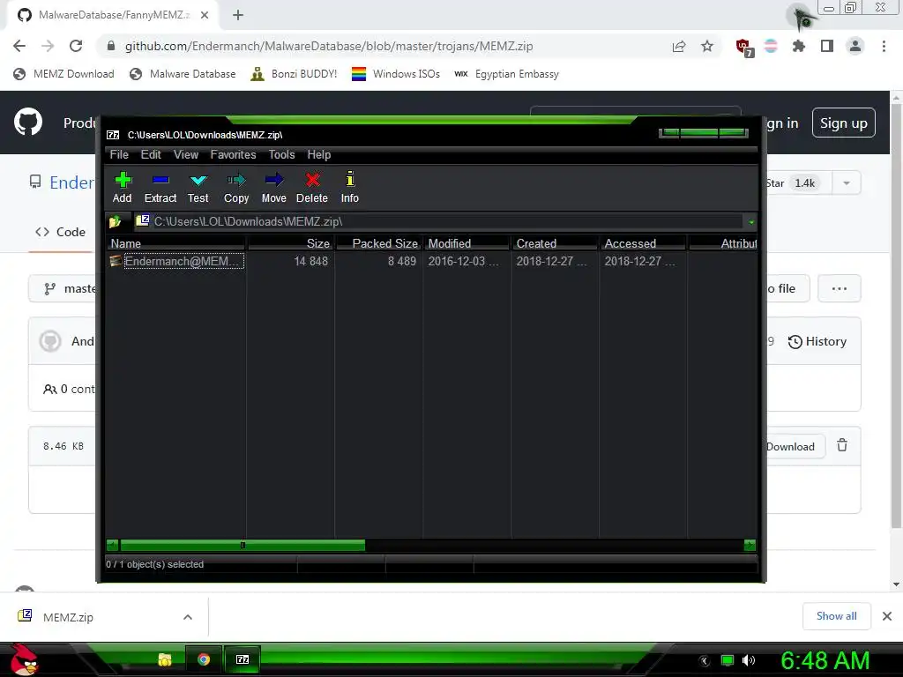Open the Help menu in 7-Zip
Screen dimensions: 903x677
click(319, 155)
